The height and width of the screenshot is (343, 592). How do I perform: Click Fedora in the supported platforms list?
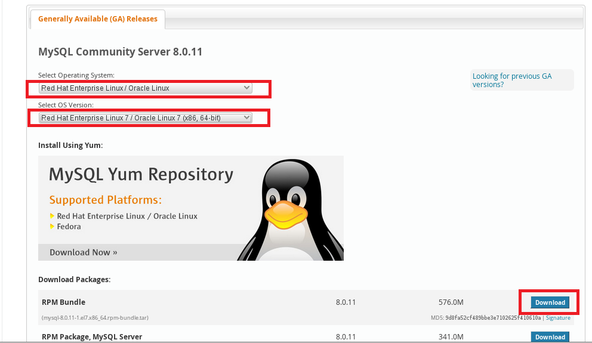tap(69, 227)
